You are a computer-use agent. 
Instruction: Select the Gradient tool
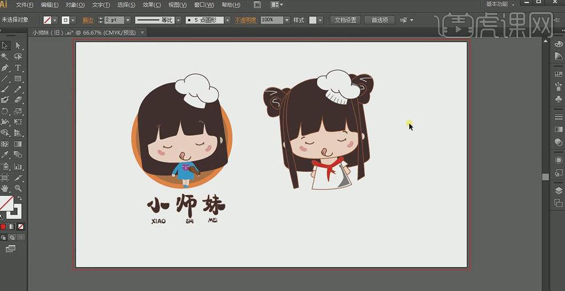point(18,144)
